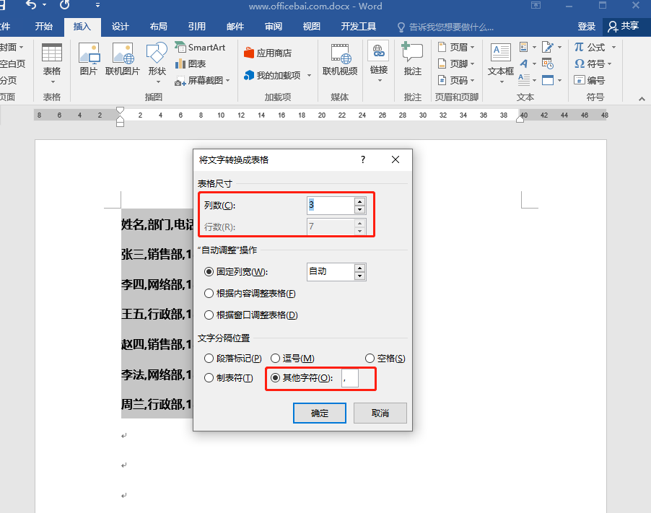The height and width of the screenshot is (513, 651).
Task: Insert a SmartArt graphic
Action: click(200, 48)
